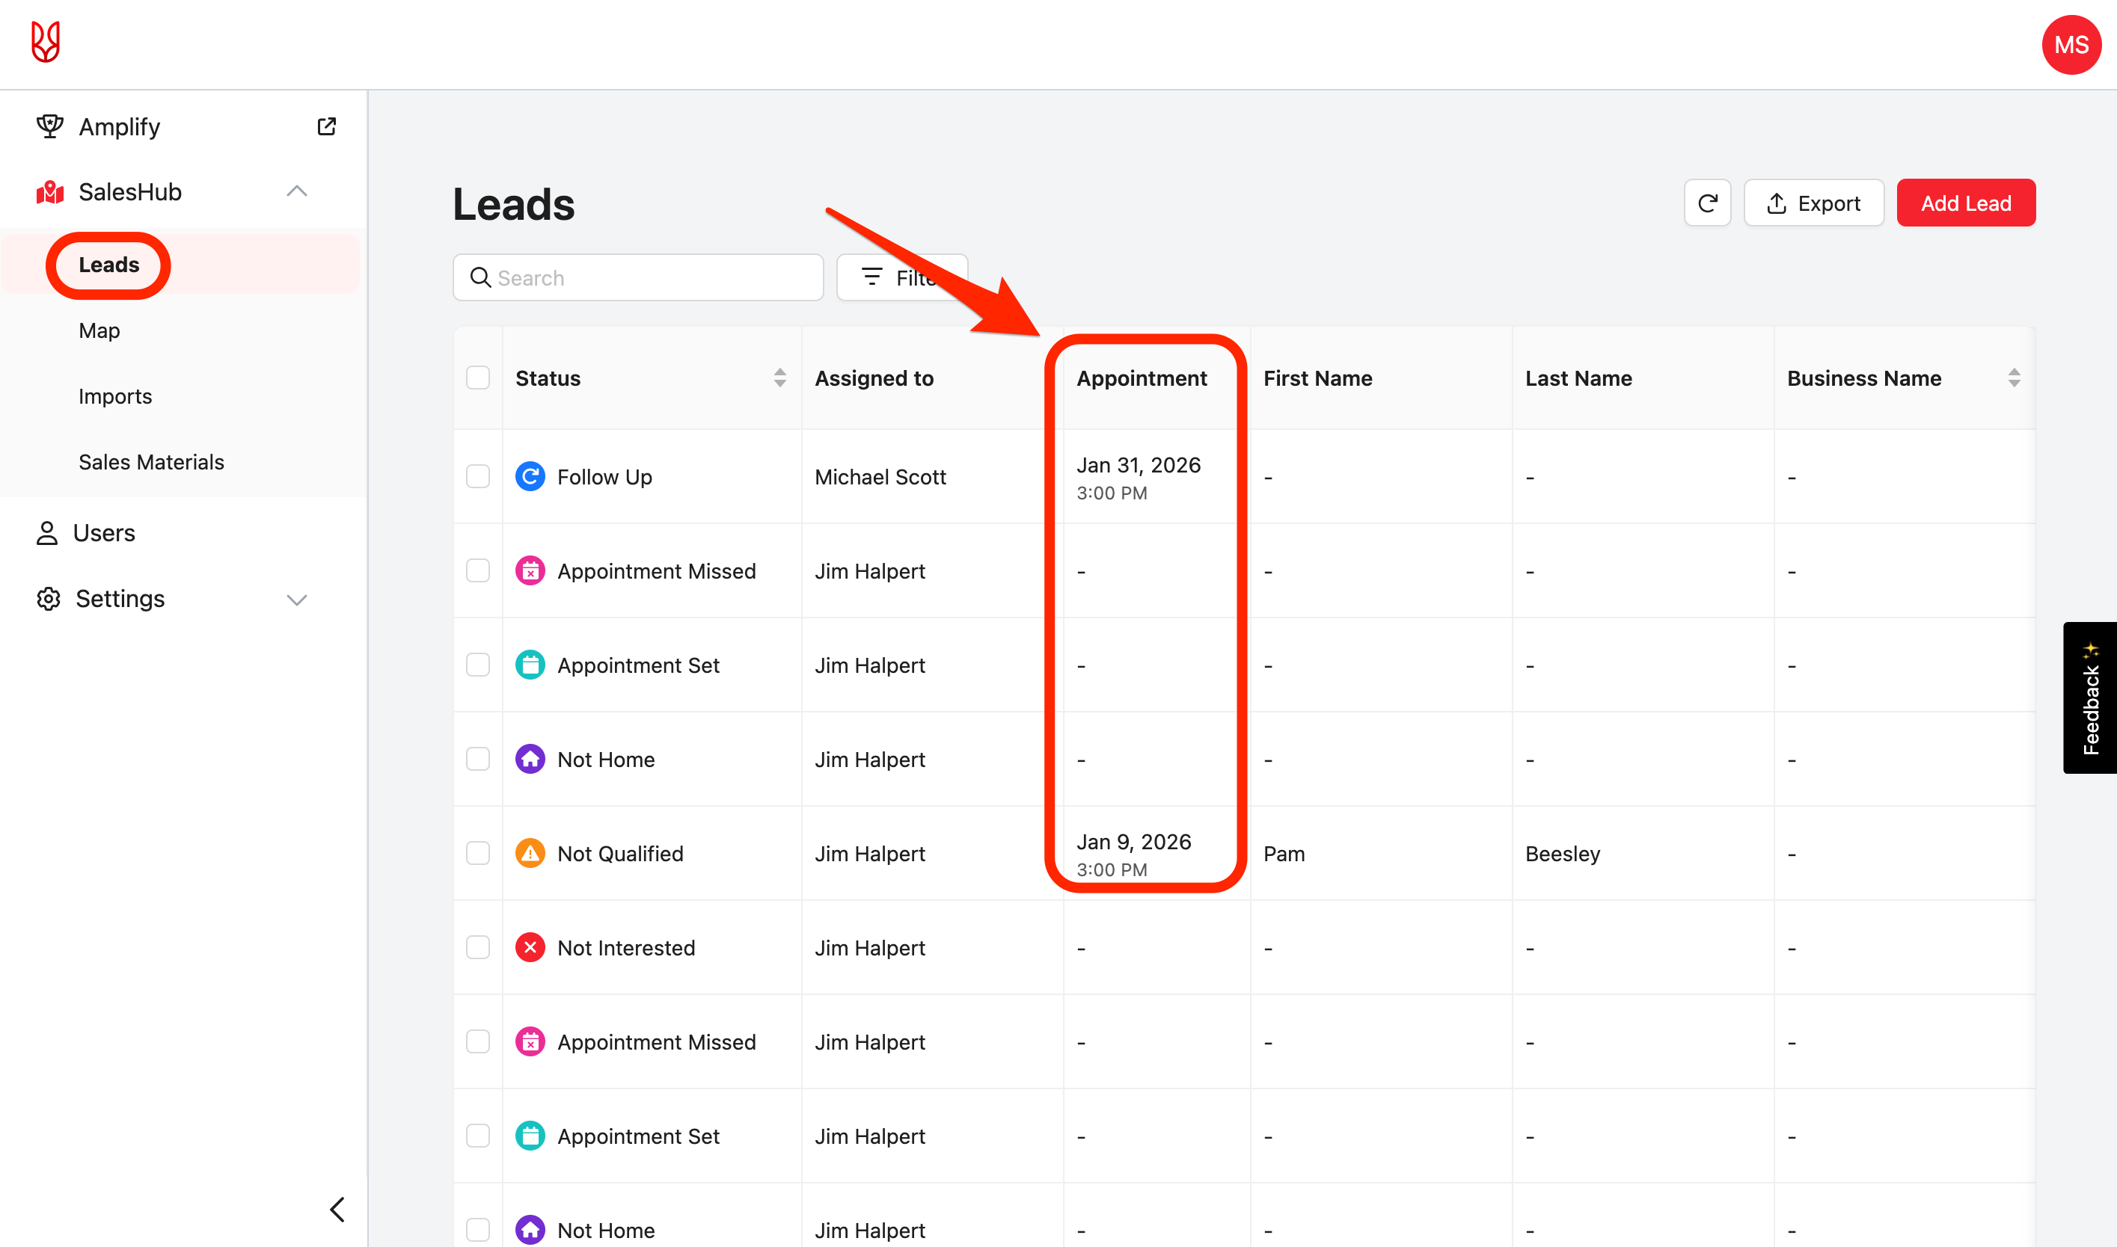This screenshot has width=2117, height=1247.
Task: Collapse the sidebar with the left arrow
Action: pyautogui.click(x=337, y=1209)
